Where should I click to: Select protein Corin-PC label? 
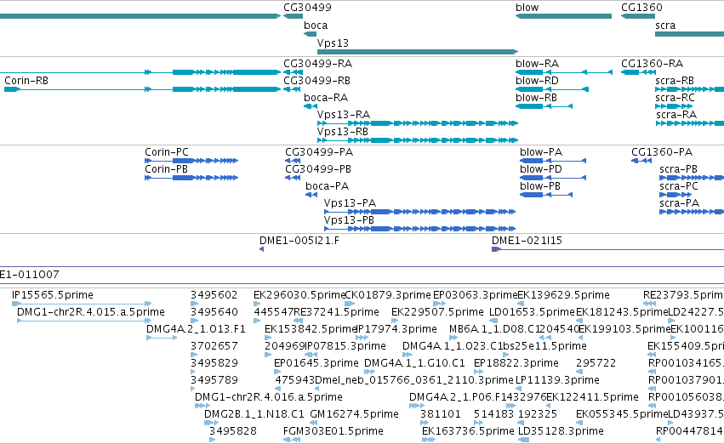tap(167, 152)
